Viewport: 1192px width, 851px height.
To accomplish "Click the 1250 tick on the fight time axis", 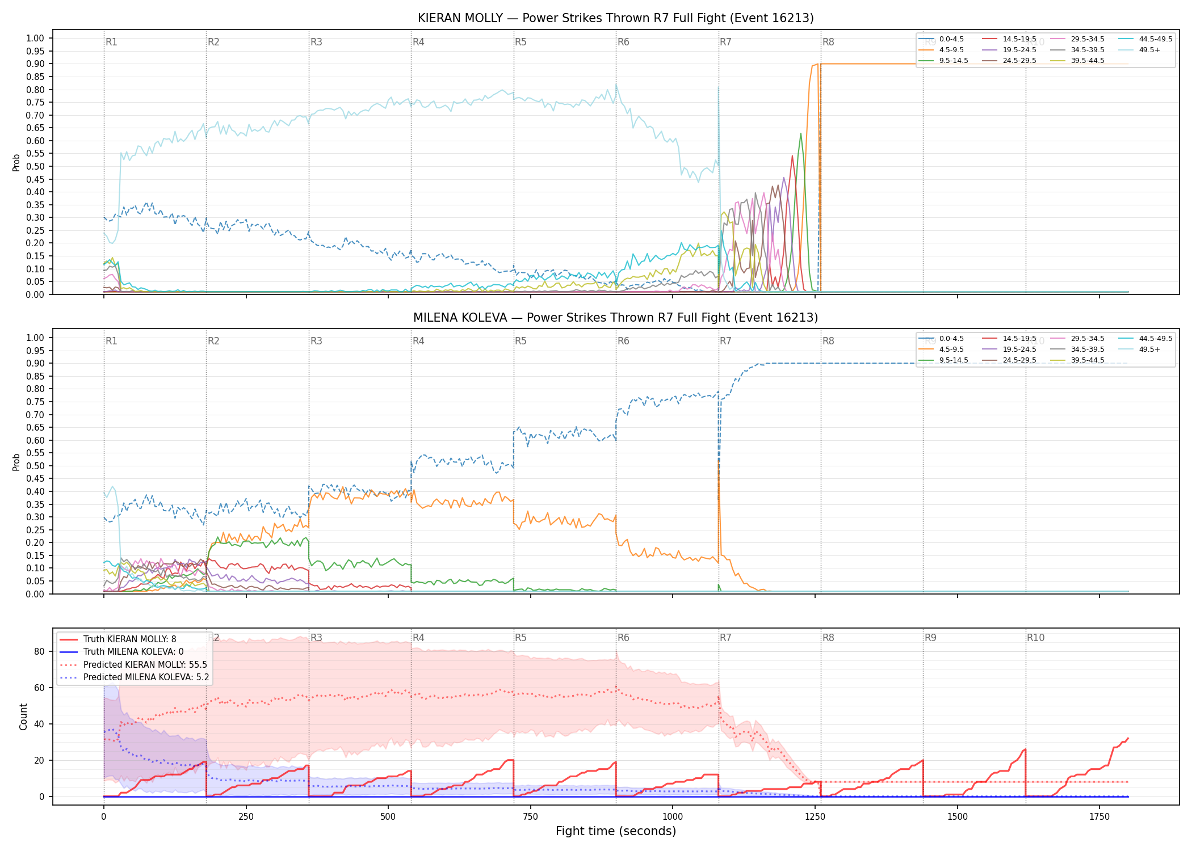I will click(815, 817).
